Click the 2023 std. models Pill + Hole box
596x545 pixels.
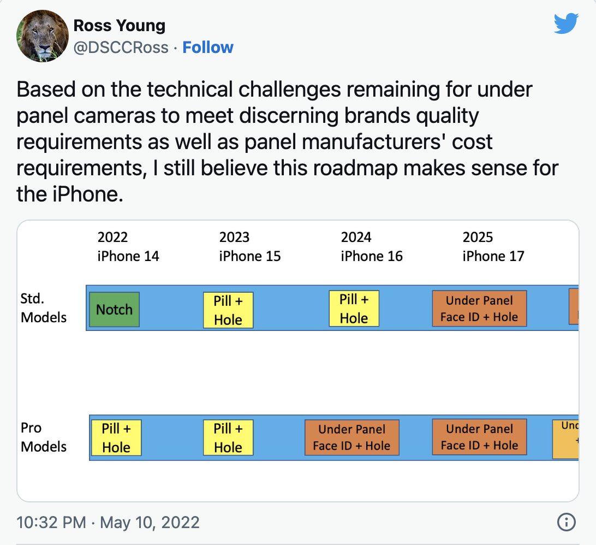click(228, 310)
